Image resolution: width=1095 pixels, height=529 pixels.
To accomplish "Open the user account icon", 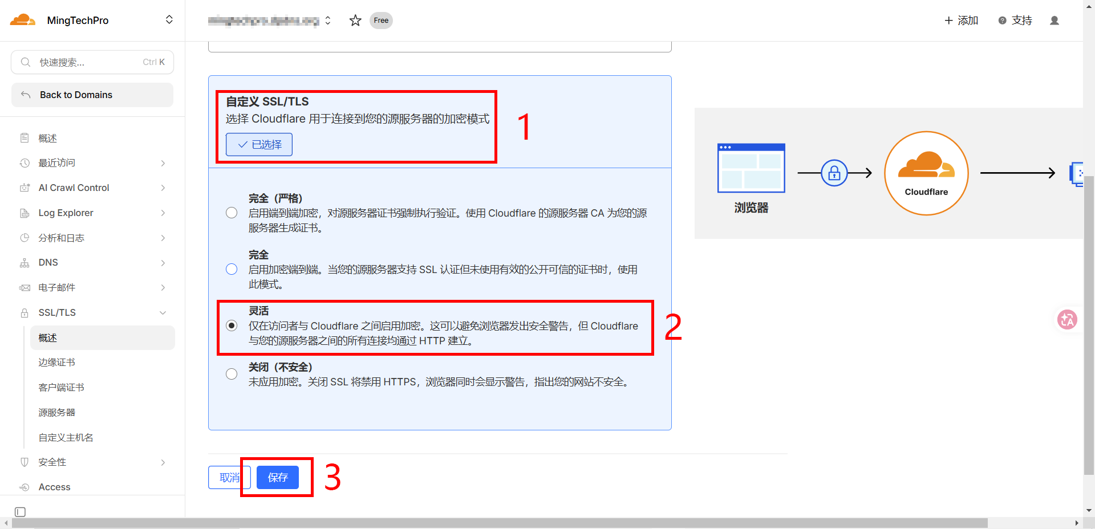I will (x=1055, y=21).
